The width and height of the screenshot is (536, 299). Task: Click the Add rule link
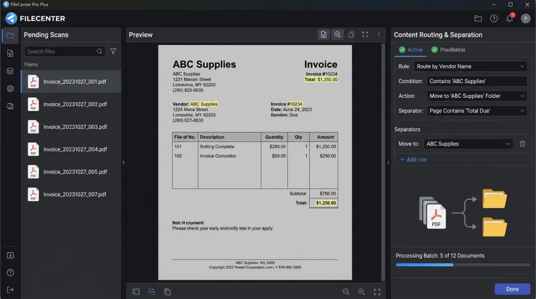pos(413,160)
